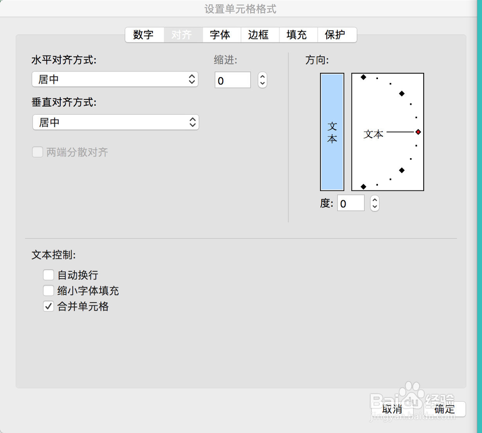482x433 pixels.
Task: Check the 缩小字体填充 shrink-to-fit option
Action: pos(48,290)
